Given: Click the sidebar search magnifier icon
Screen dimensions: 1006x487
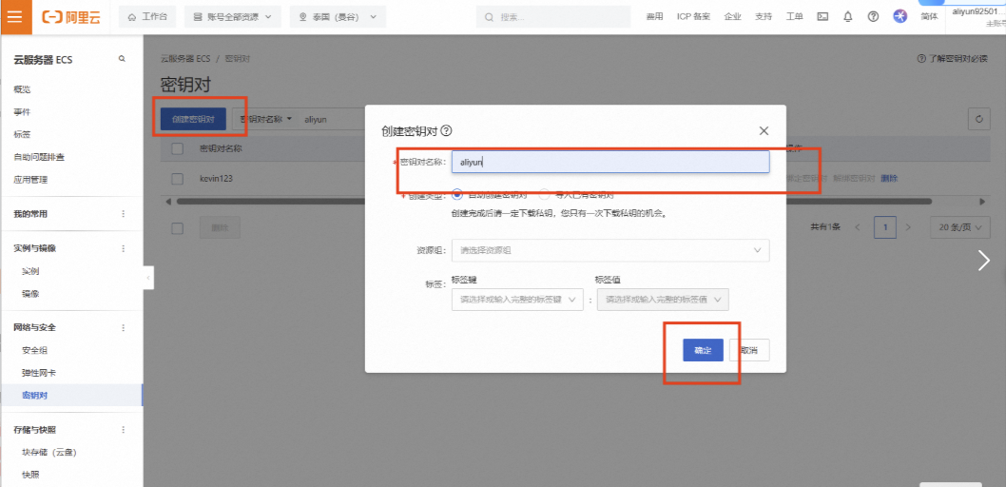Looking at the screenshot, I should (122, 59).
